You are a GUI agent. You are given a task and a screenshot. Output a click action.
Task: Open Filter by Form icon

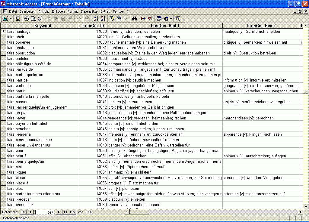(x=119, y=19)
